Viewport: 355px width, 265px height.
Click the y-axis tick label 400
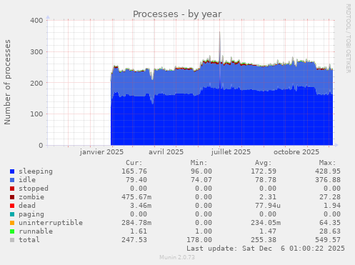tap(36, 21)
